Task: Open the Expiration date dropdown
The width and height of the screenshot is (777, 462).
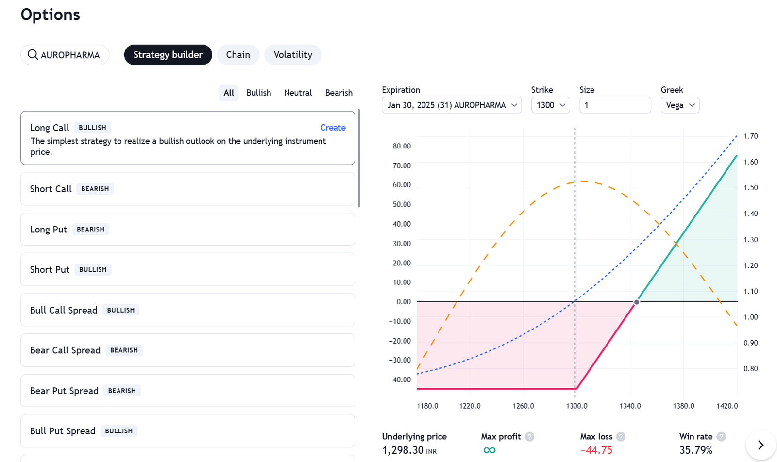Action: tap(451, 105)
